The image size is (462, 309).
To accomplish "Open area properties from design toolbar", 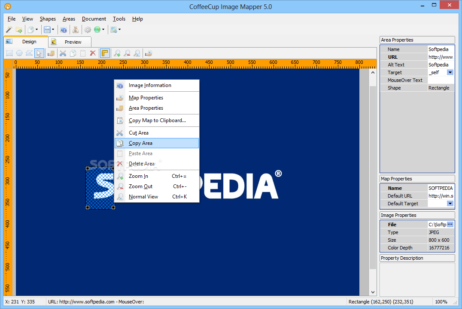I will (51, 53).
